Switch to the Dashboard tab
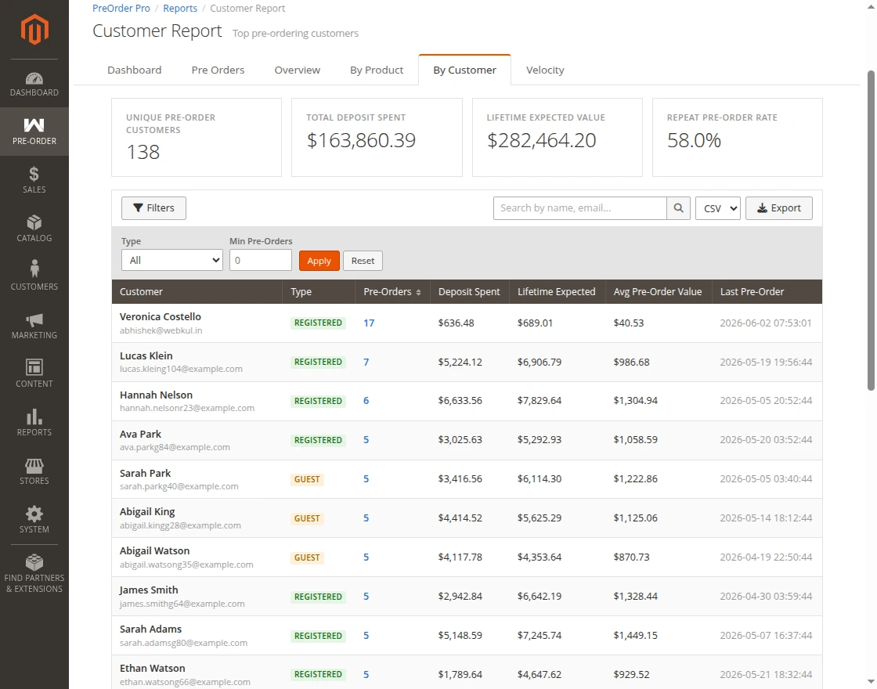The image size is (877, 689). [134, 70]
